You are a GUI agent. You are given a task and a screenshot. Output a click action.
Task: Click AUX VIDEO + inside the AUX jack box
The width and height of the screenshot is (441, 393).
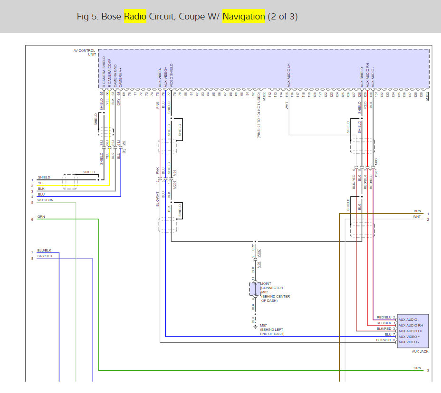[x=409, y=337]
